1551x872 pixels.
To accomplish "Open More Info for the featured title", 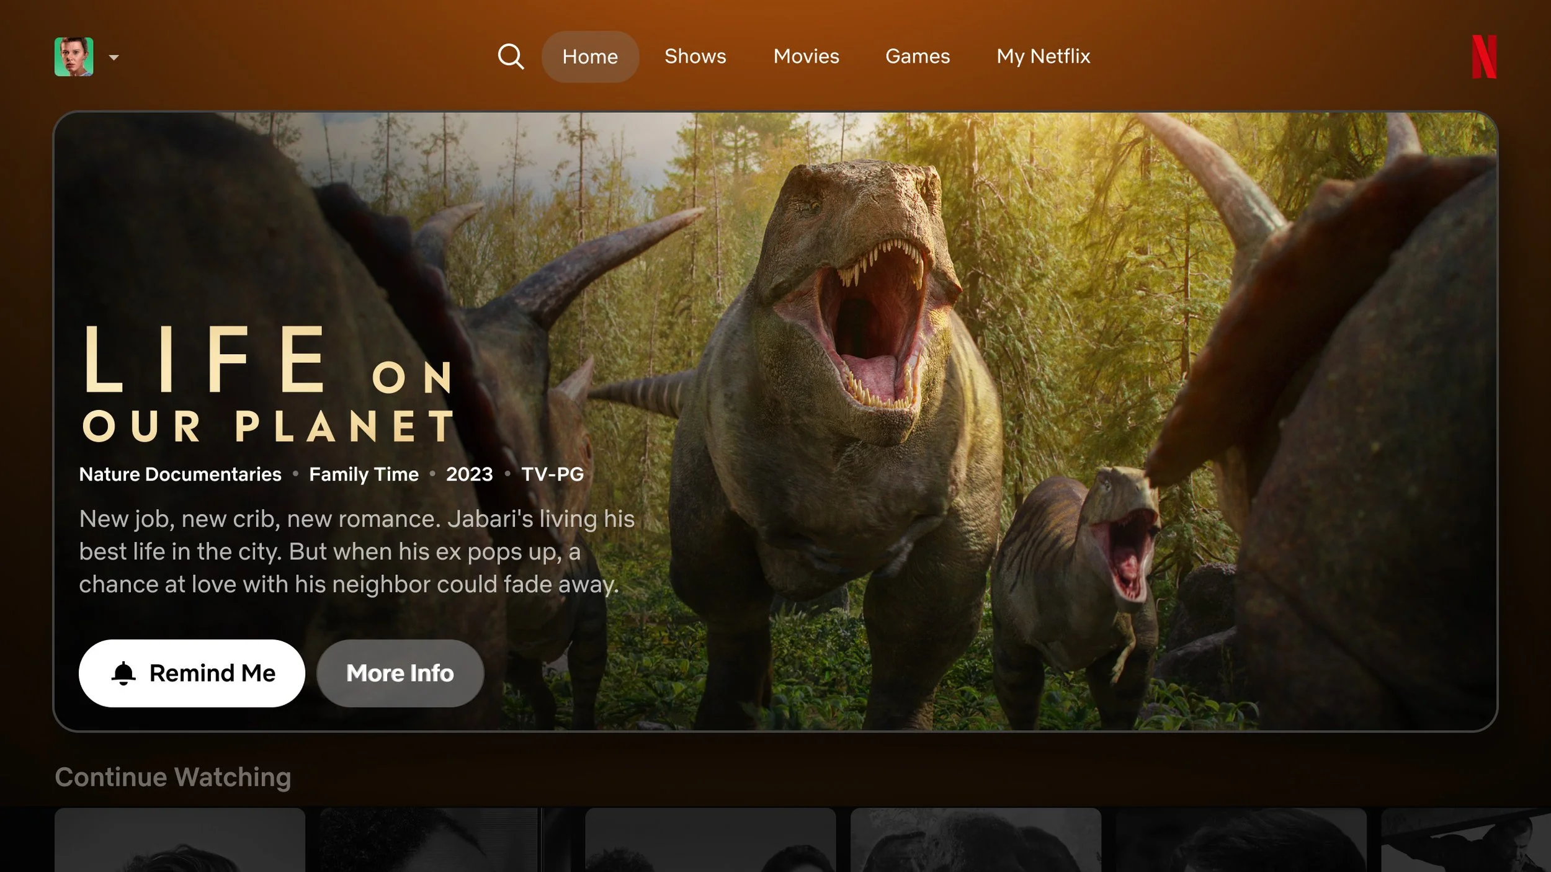I will [x=400, y=673].
